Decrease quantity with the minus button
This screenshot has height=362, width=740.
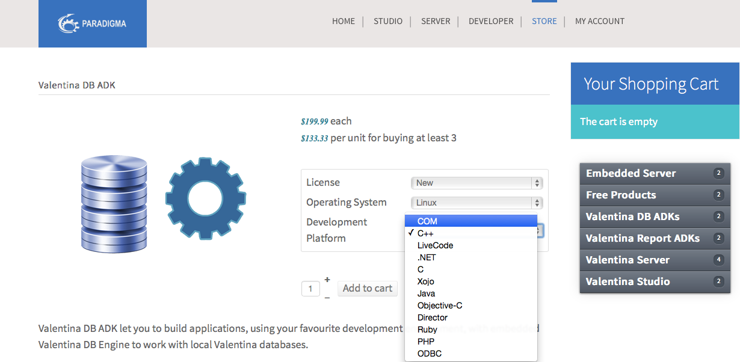(x=327, y=297)
